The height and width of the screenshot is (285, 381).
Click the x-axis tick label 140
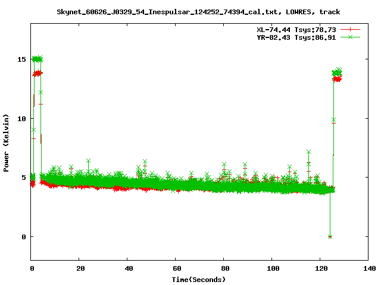click(x=369, y=268)
